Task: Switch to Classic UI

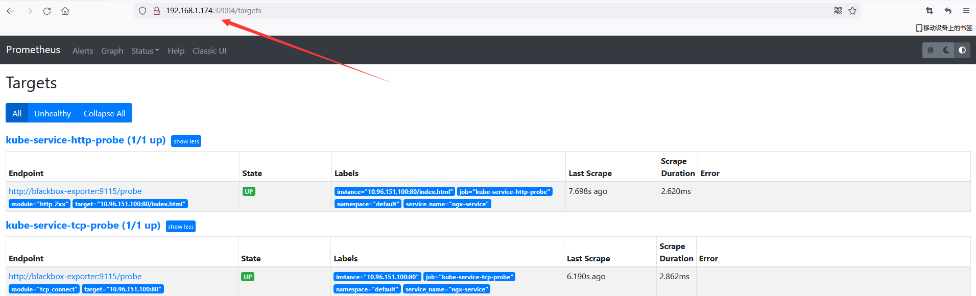Action: [x=209, y=51]
